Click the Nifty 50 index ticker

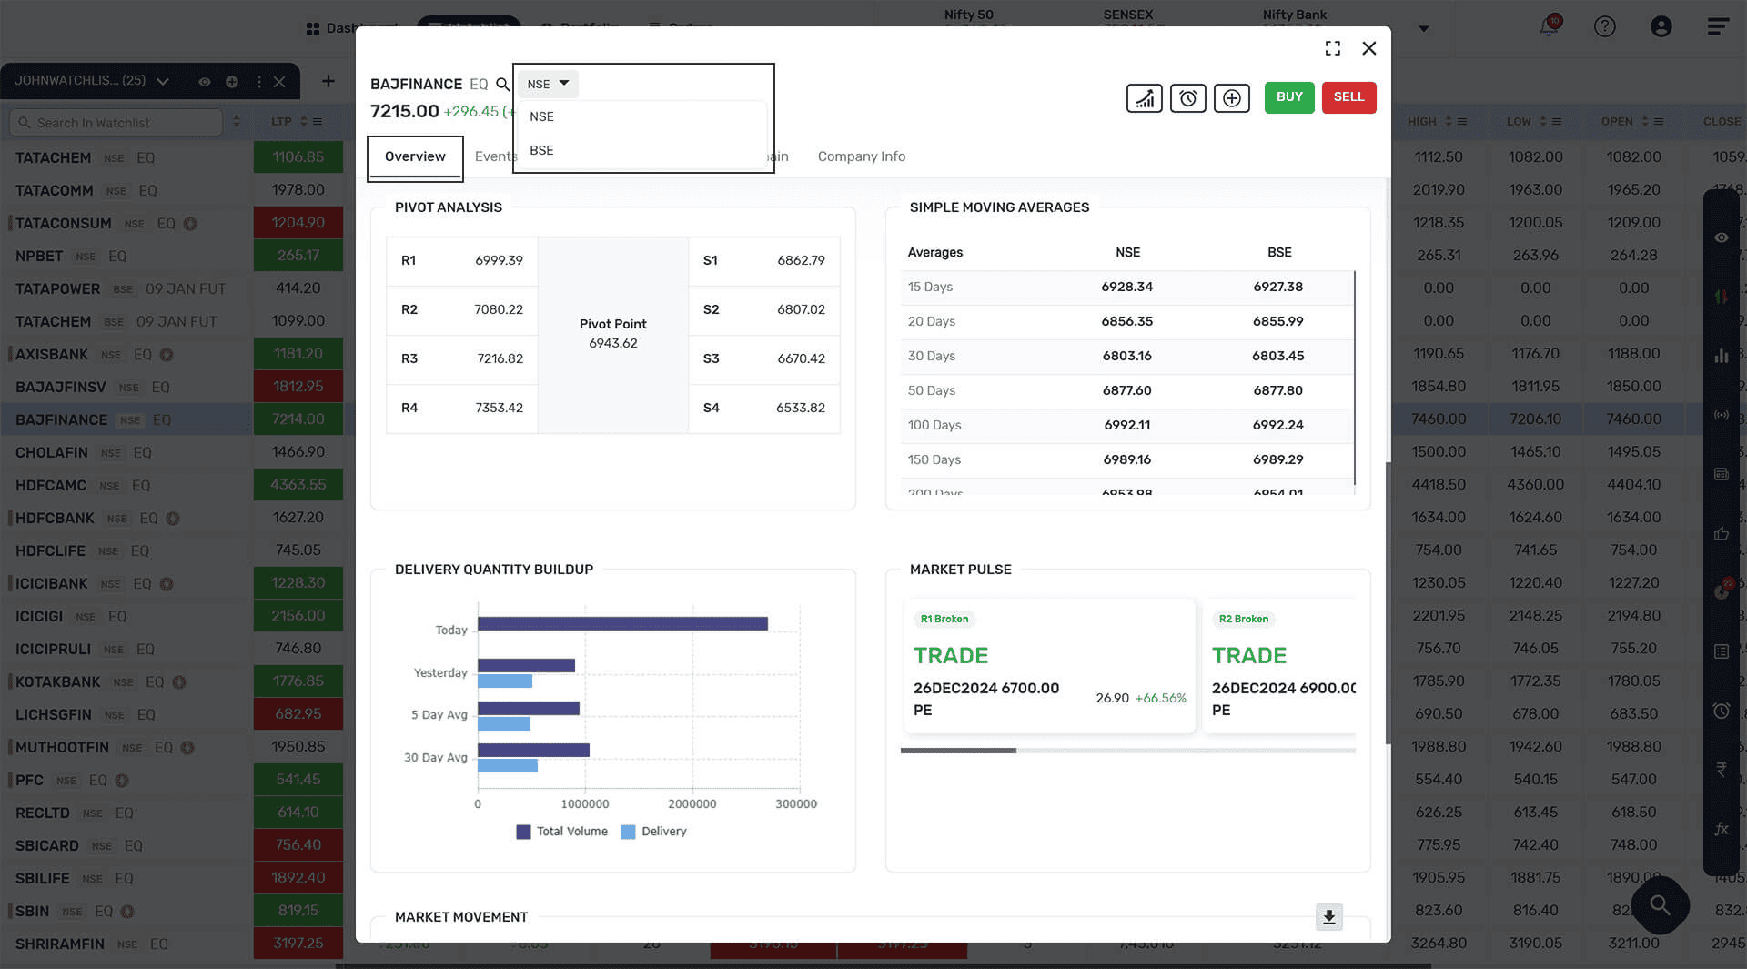coord(968,15)
